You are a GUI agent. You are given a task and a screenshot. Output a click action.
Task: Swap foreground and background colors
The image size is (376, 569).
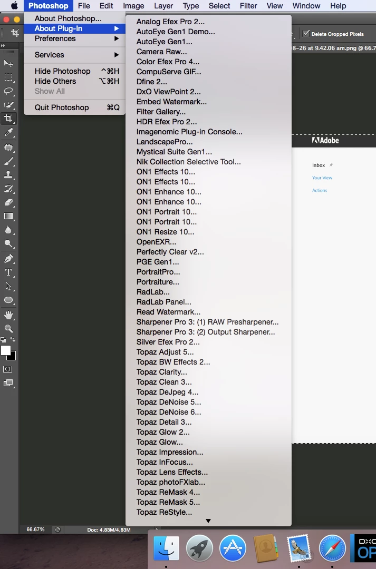[13, 340]
